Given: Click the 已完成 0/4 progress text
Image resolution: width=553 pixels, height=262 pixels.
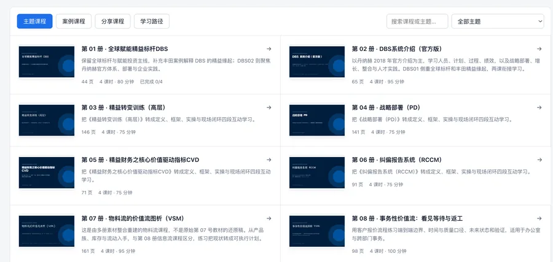Looking at the screenshot, I should 151,82.
